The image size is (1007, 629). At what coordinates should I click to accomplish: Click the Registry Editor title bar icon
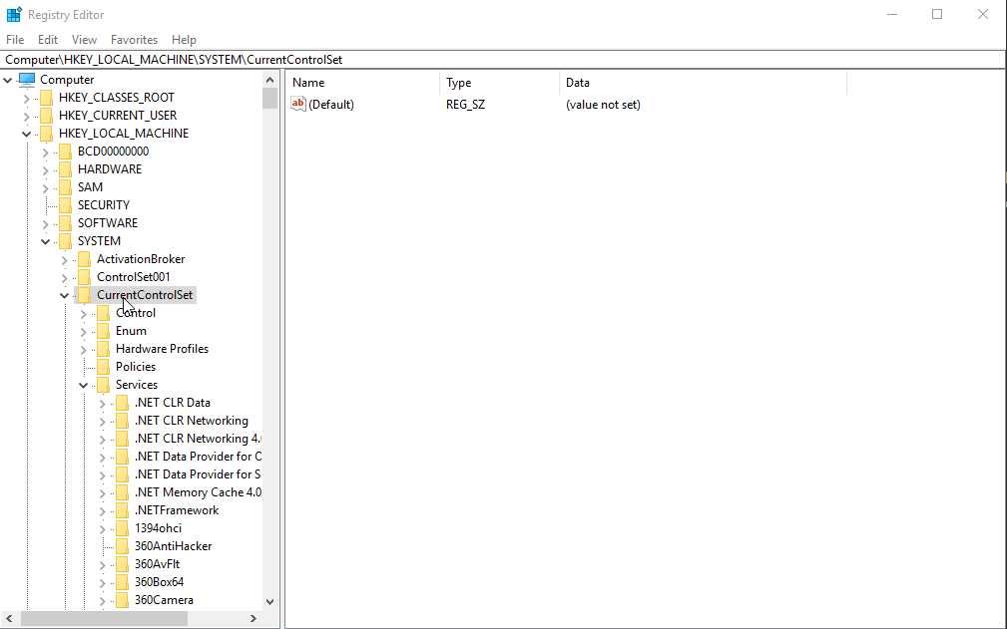14,14
